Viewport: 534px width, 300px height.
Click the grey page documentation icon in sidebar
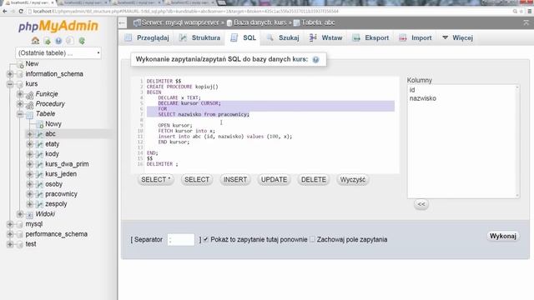coord(70,41)
